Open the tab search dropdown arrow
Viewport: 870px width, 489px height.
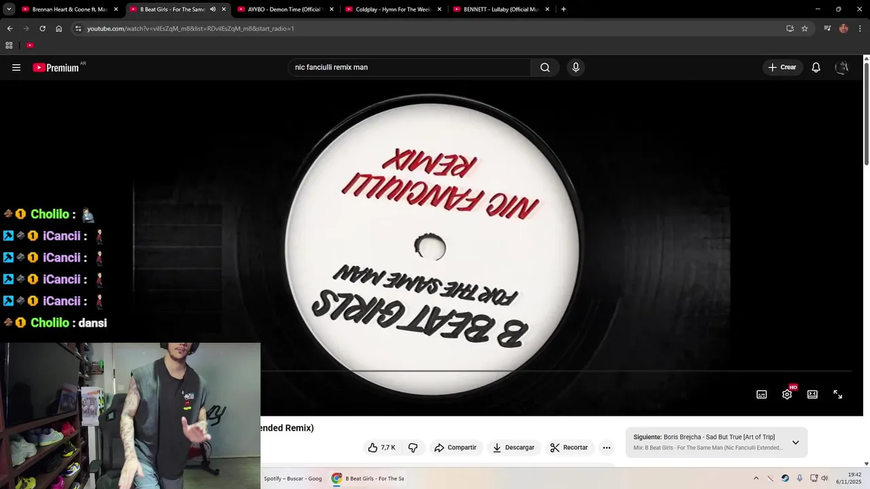(9, 10)
